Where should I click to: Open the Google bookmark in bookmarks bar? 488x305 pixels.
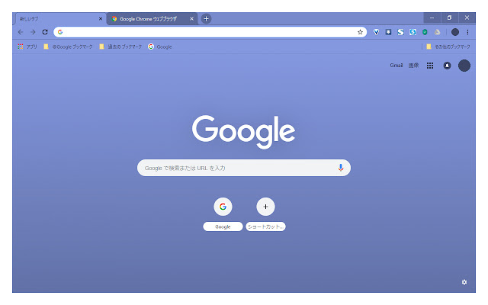click(x=160, y=47)
